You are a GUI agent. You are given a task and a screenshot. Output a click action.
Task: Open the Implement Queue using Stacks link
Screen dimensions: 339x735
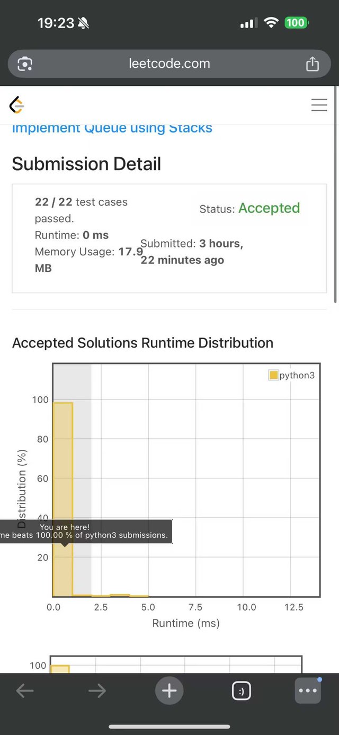coord(112,128)
